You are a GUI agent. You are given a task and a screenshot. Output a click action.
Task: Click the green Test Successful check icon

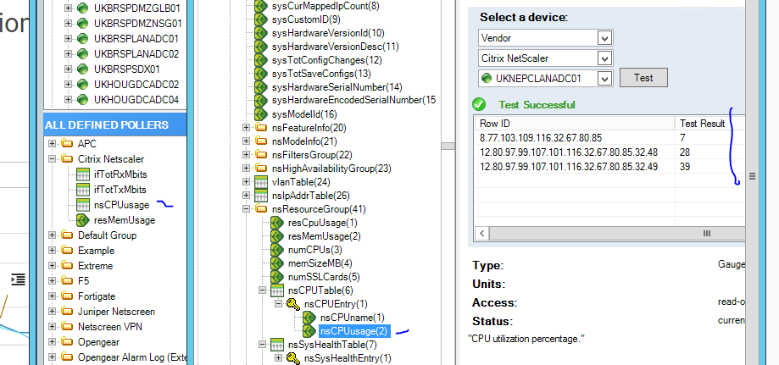(x=479, y=105)
